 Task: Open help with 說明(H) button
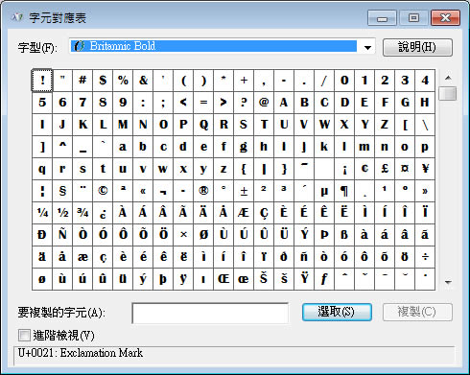[x=417, y=47]
